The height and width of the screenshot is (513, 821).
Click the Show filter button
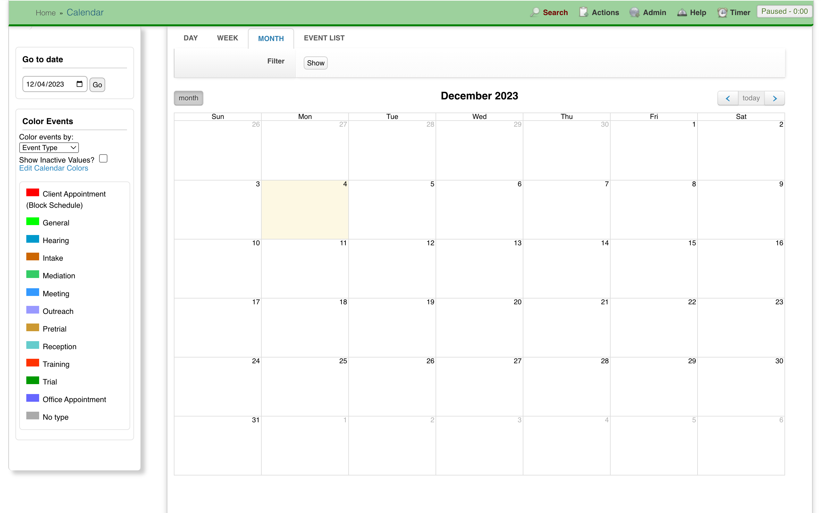tap(315, 63)
